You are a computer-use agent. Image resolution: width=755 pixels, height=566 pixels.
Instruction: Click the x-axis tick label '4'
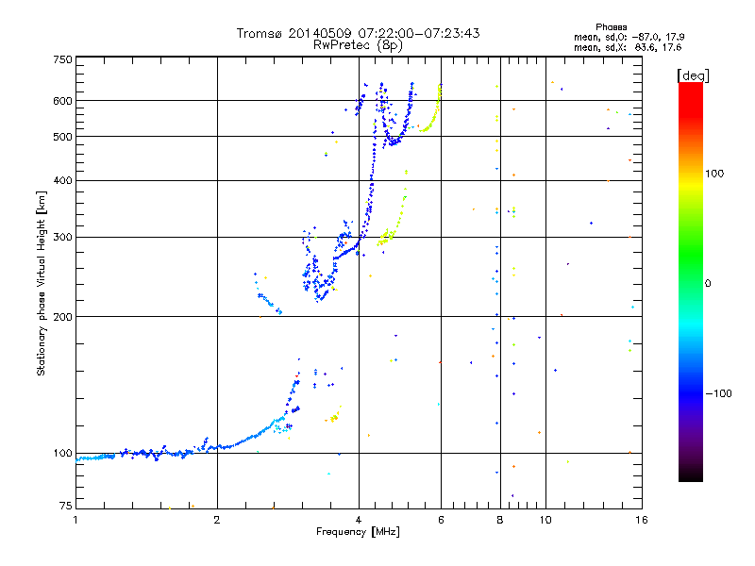(359, 520)
